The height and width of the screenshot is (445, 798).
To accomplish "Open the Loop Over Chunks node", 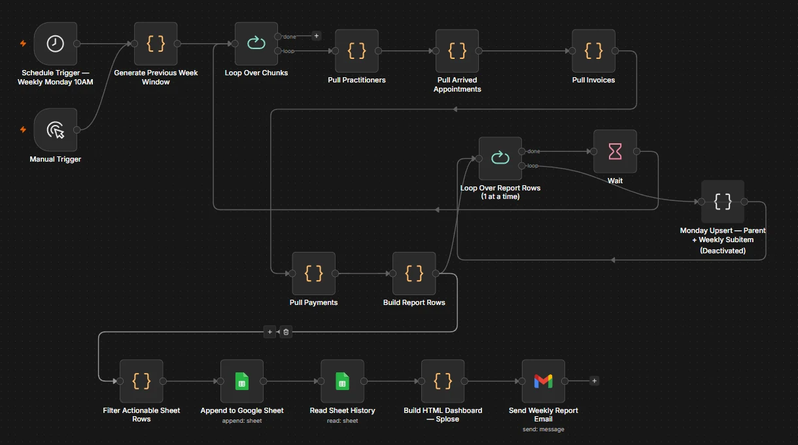I will tap(256, 44).
